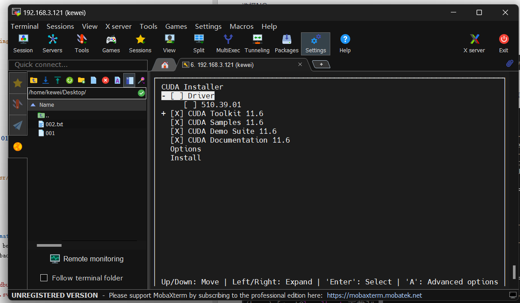Click the magic wand icon in SFTP toolbar
Screen dimensions: 520x303
[x=141, y=80]
